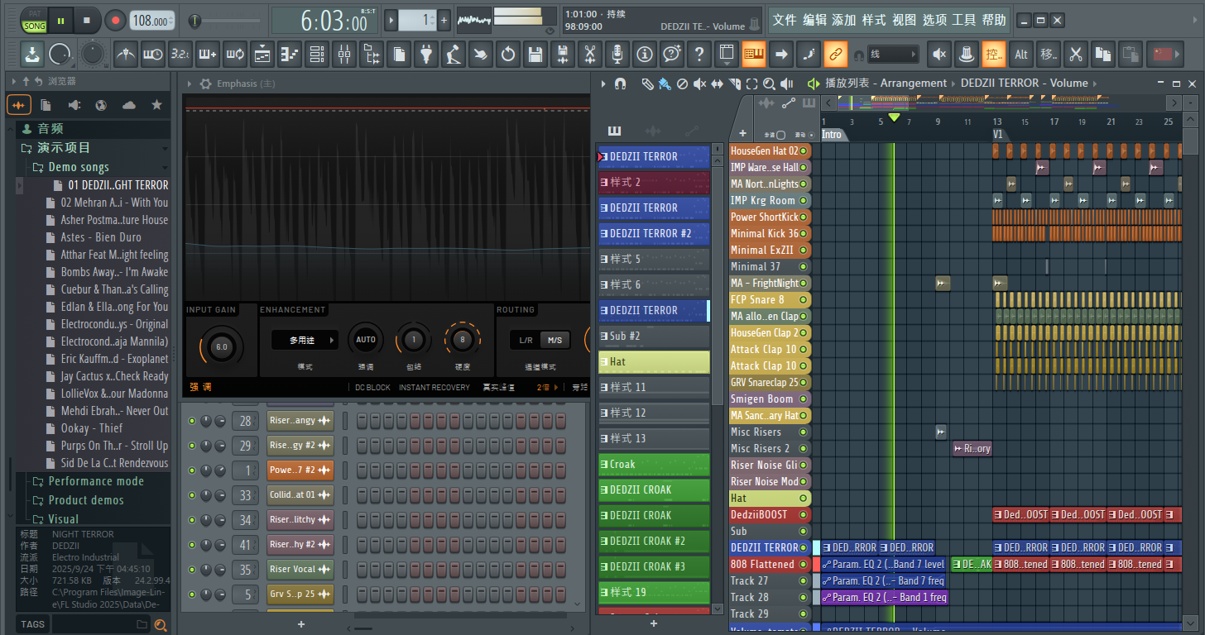
Task: Click the question mark help icon
Action: [x=699, y=55]
